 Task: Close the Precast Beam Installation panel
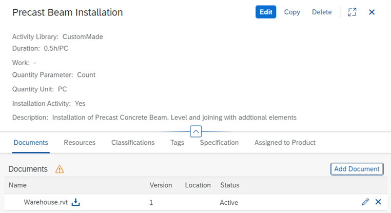(372, 12)
